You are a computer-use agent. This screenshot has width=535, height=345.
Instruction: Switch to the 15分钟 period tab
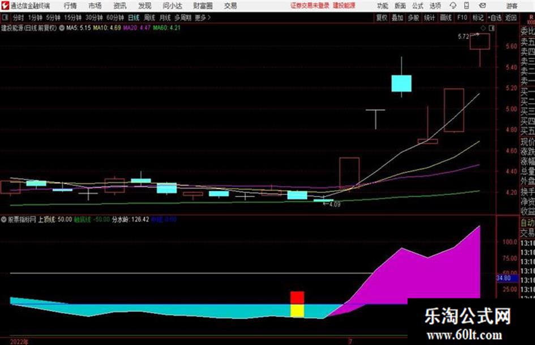pyautogui.click(x=72, y=18)
